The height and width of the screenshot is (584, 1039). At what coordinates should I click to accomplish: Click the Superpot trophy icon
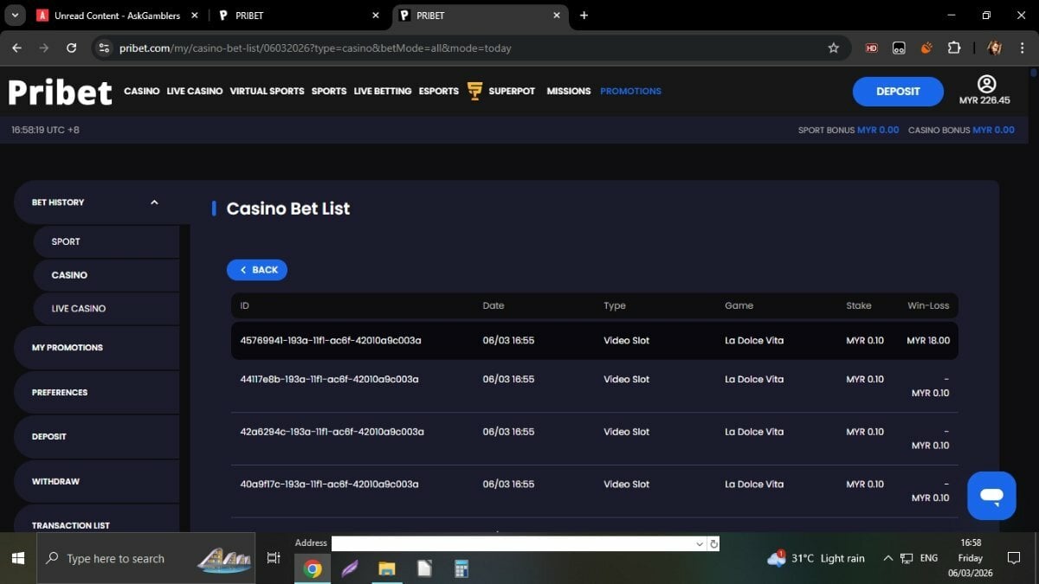(474, 91)
